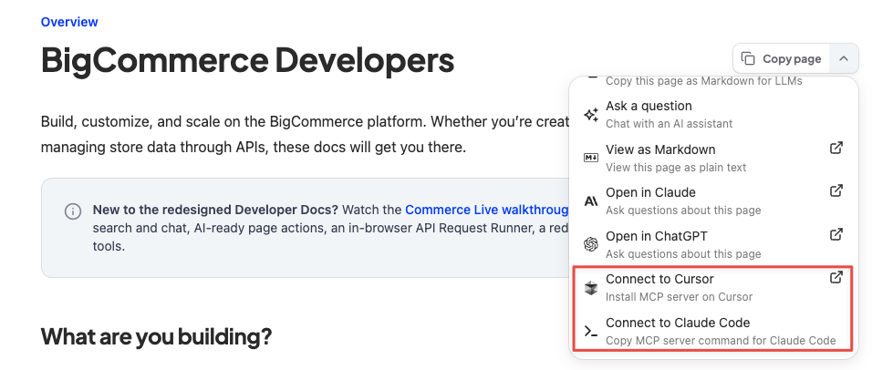Click the Markdown icon beside View as Markdown
Screen dimensions: 893x370
(591, 158)
